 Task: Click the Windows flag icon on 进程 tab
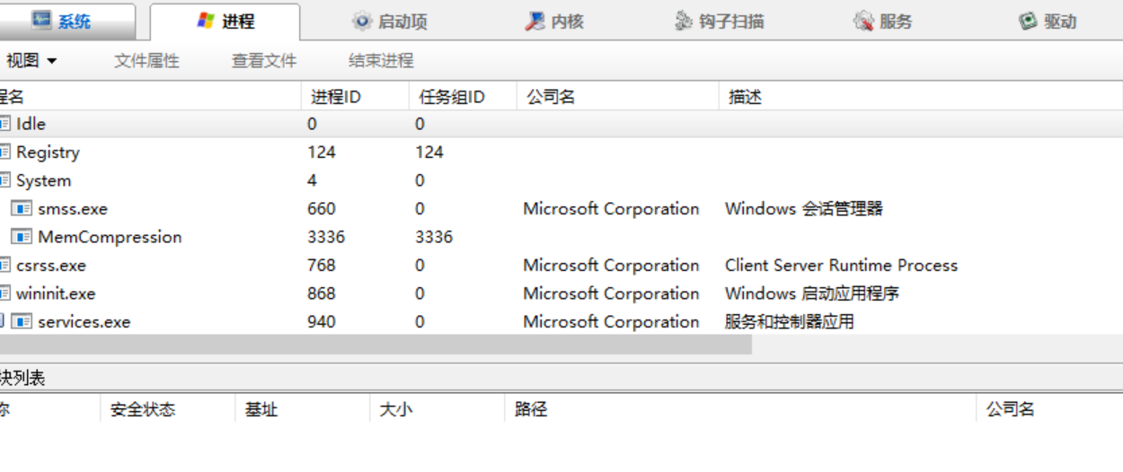(206, 21)
